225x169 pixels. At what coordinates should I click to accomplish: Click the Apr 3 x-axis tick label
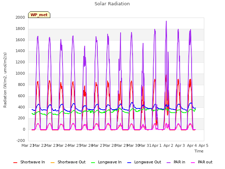(180, 145)
